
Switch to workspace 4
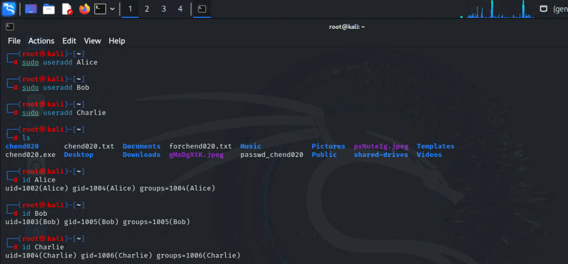click(x=180, y=9)
